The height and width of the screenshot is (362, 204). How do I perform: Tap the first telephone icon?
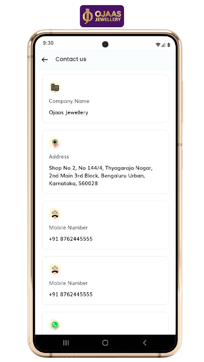click(55, 214)
